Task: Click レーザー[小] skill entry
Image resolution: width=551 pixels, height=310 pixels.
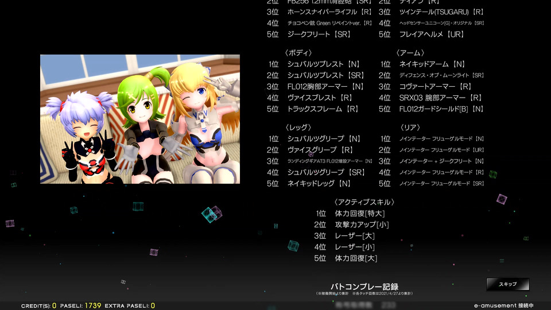Action: 355,247
